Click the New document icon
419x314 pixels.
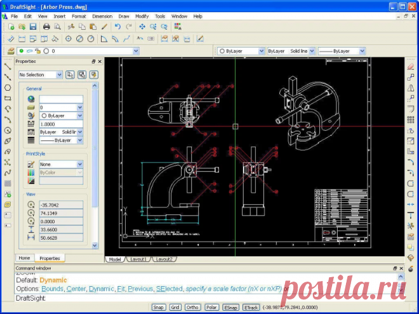(11, 27)
